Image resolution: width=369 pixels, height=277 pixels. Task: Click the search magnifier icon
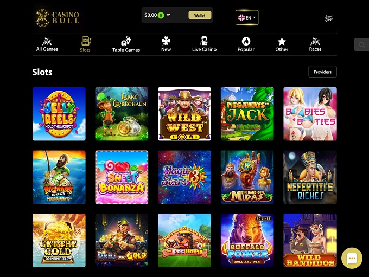(x=362, y=44)
